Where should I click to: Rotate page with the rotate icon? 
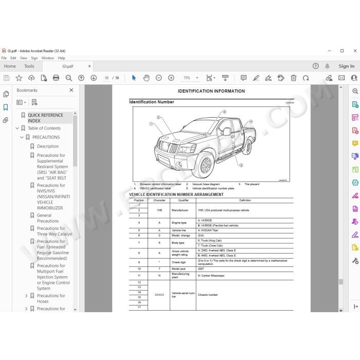[306, 78]
